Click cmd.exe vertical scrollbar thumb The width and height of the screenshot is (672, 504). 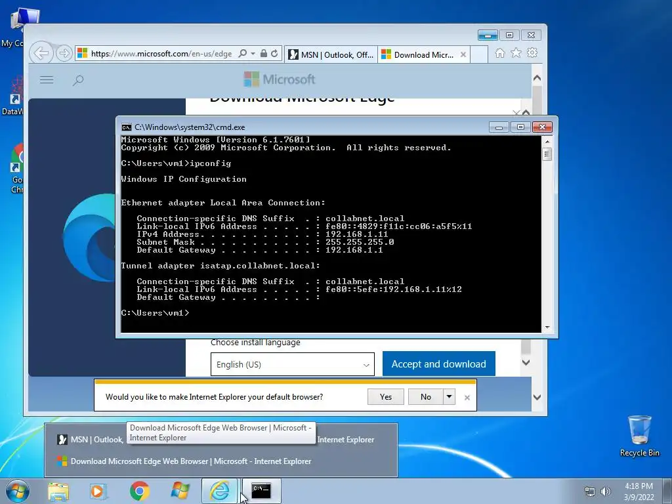pyautogui.click(x=547, y=154)
